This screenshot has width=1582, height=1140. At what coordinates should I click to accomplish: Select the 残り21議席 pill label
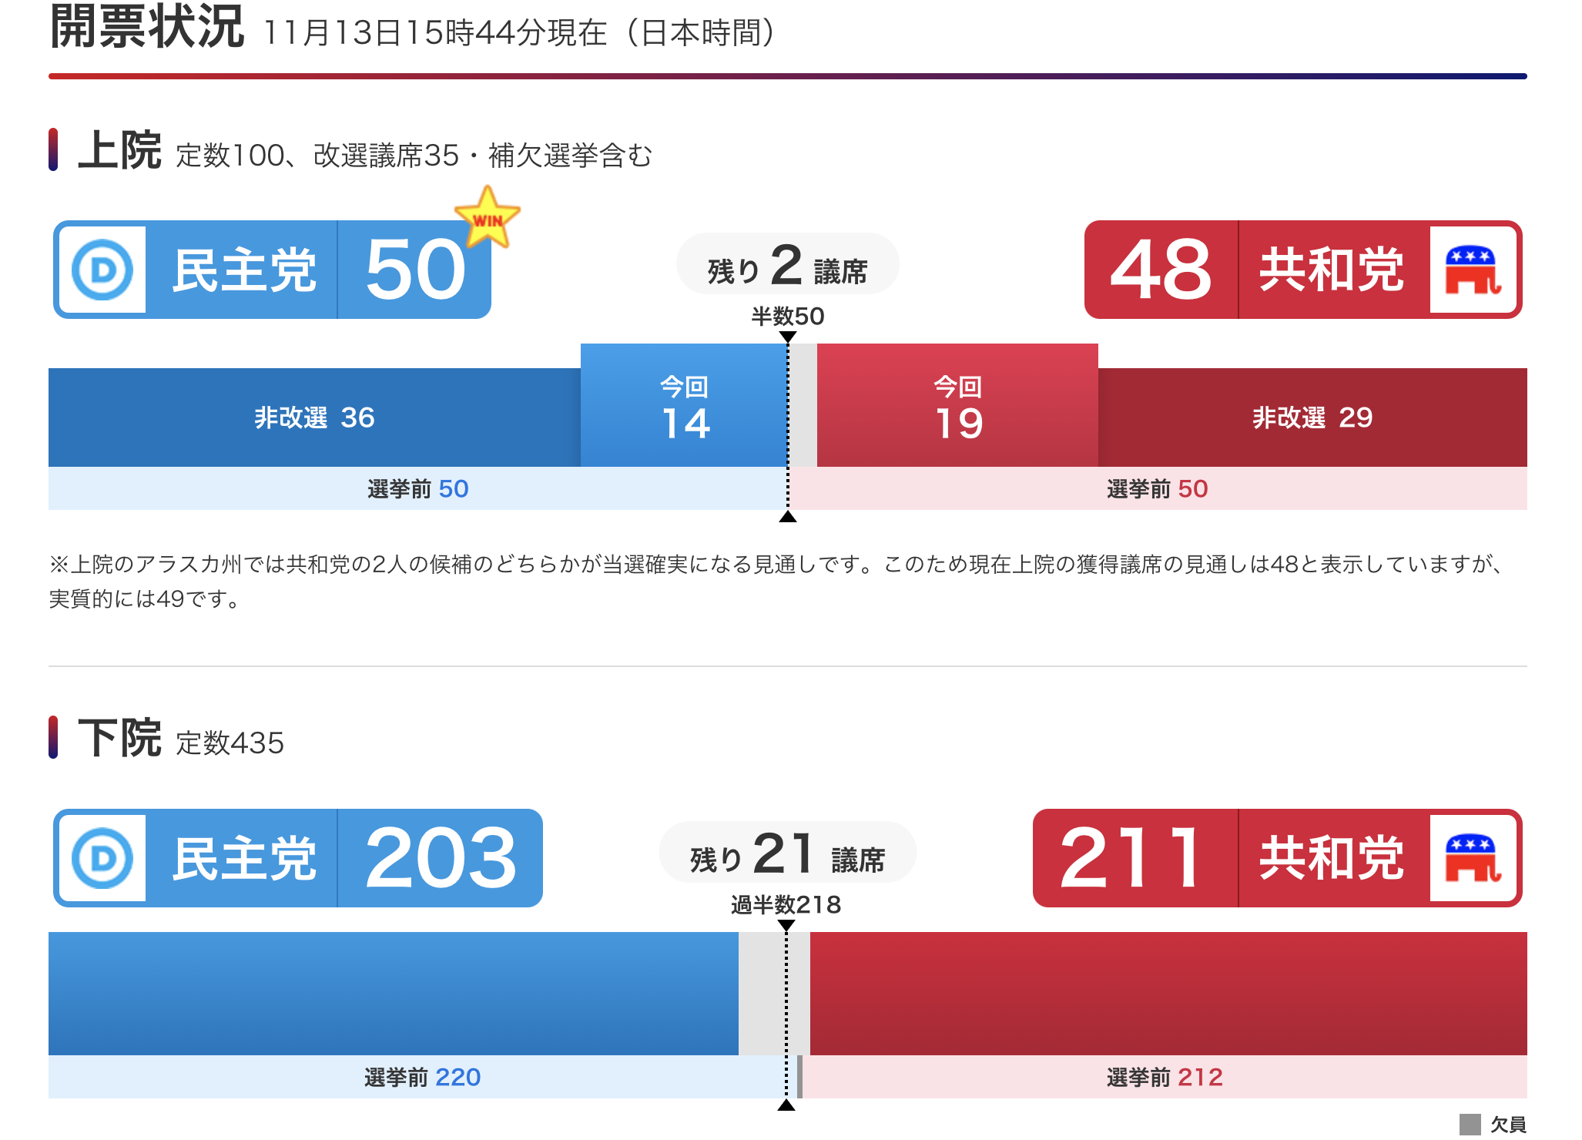click(787, 853)
